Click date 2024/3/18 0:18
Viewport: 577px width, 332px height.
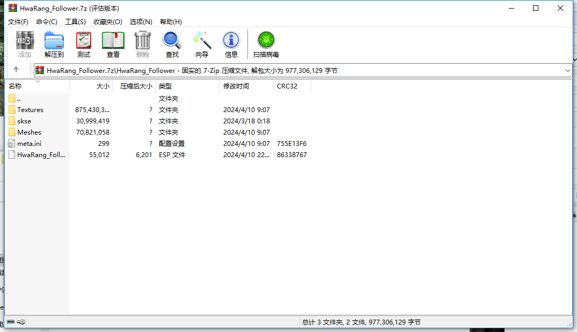[x=246, y=121]
